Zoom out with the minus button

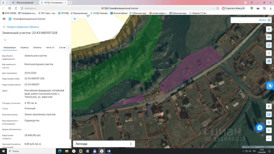tap(269, 138)
